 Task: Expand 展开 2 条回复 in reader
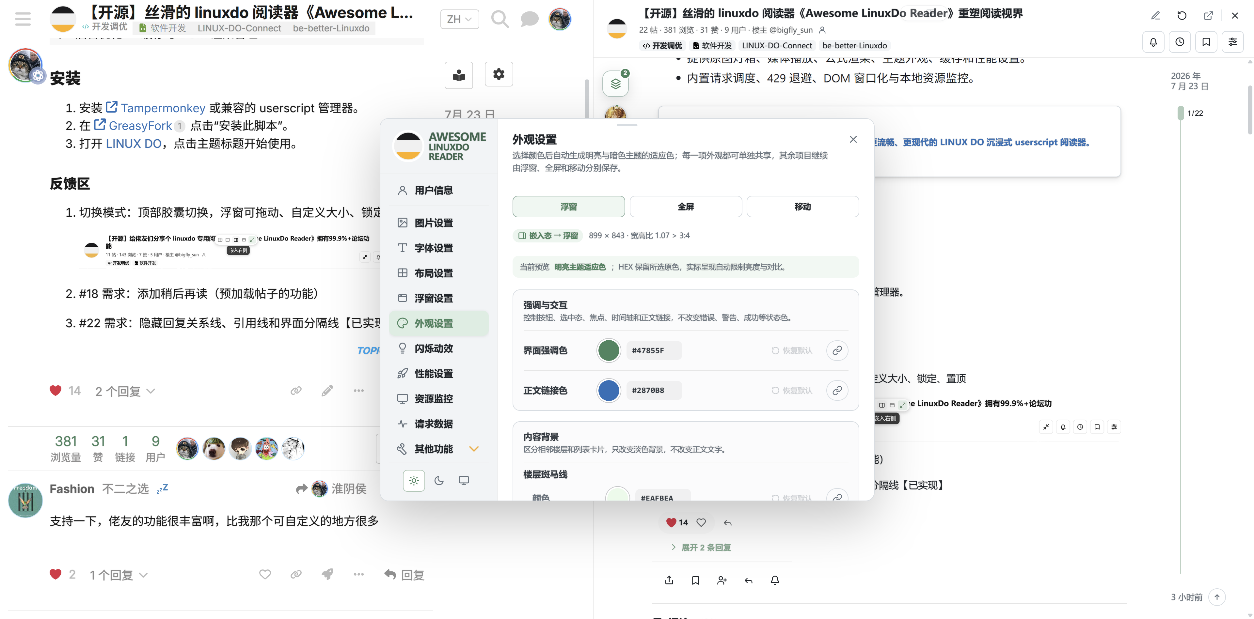pos(701,548)
